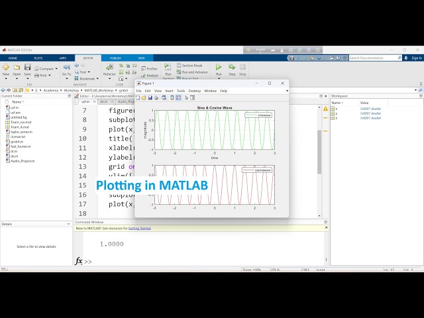Click the Edit Plot arrow icon in Figure 1
This screenshot has width=424, height=318.
[x=186, y=98]
